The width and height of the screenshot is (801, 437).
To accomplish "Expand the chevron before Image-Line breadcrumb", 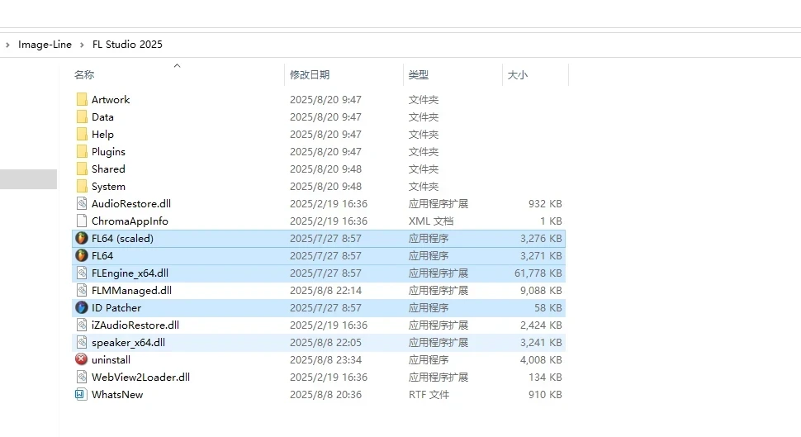I will coord(7,45).
